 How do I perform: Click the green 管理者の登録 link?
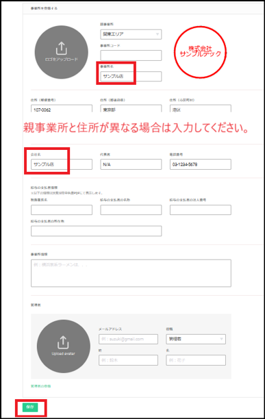coord(40,386)
